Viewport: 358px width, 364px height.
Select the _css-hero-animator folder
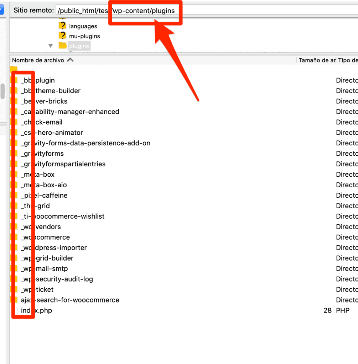coord(52,133)
